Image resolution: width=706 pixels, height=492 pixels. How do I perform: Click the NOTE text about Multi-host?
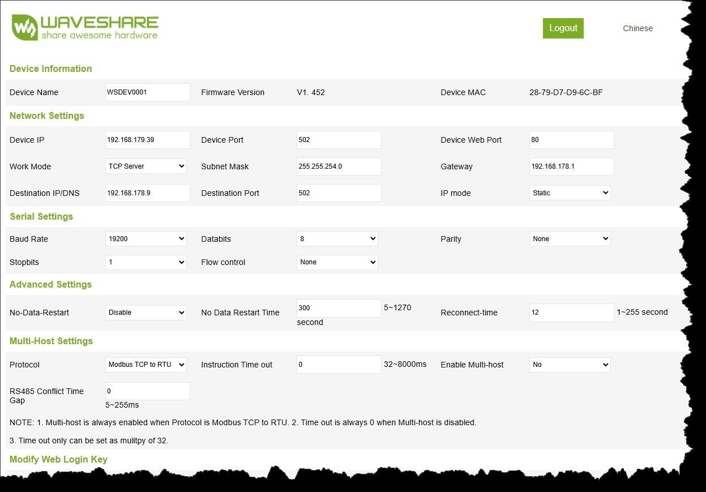click(243, 422)
